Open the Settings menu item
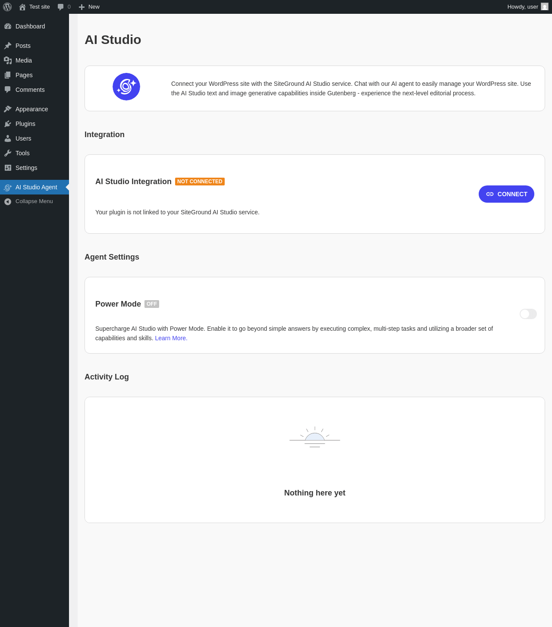 (x=26, y=168)
